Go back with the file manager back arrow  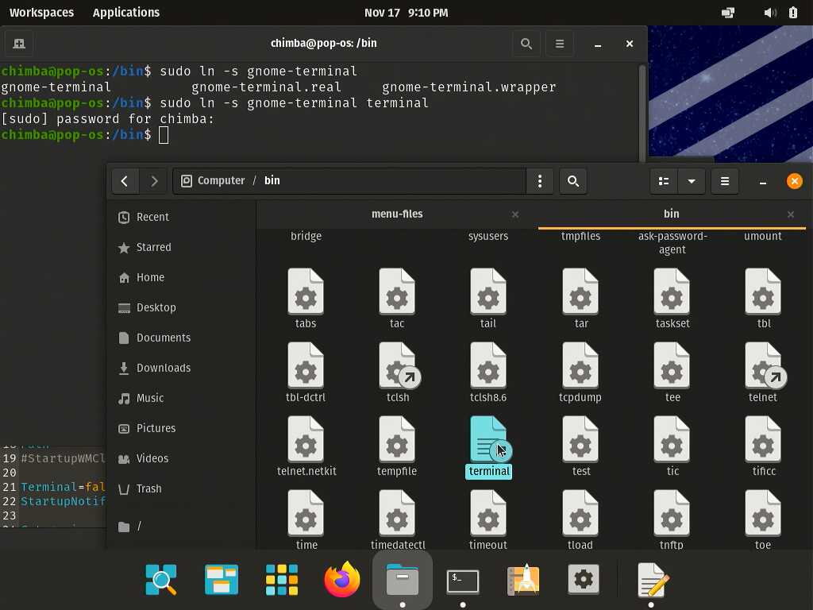[125, 181]
